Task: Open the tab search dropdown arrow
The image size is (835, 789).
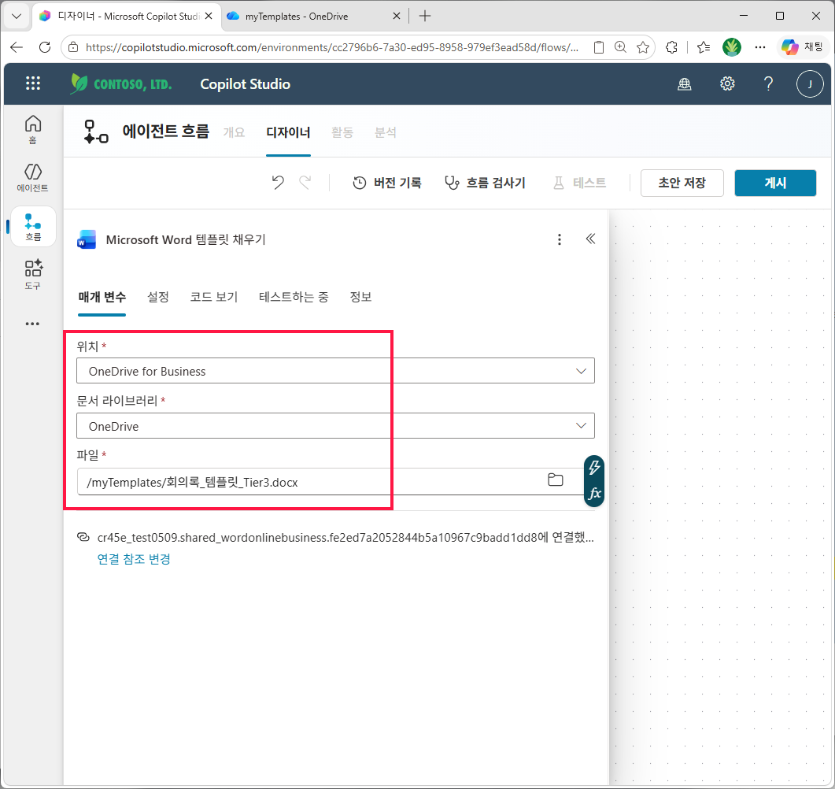Action: point(17,16)
